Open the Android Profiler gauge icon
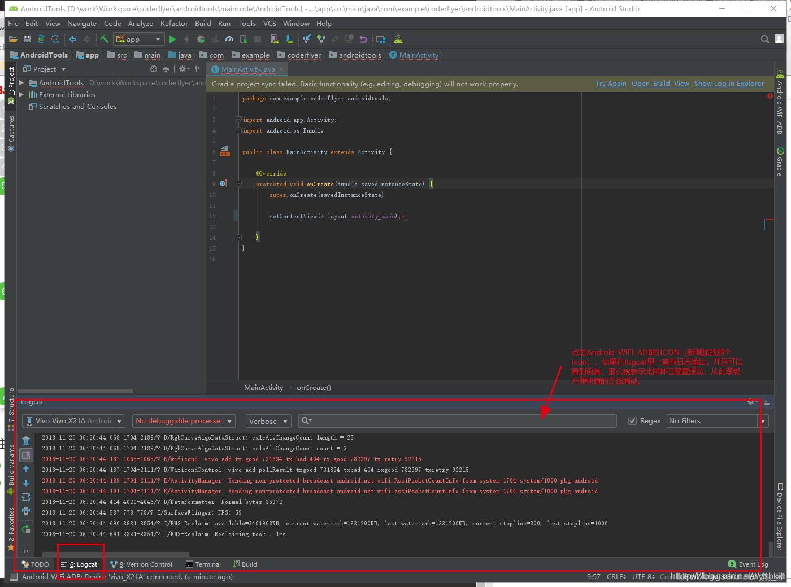Screen dimensions: 791x587 [229, 40]
